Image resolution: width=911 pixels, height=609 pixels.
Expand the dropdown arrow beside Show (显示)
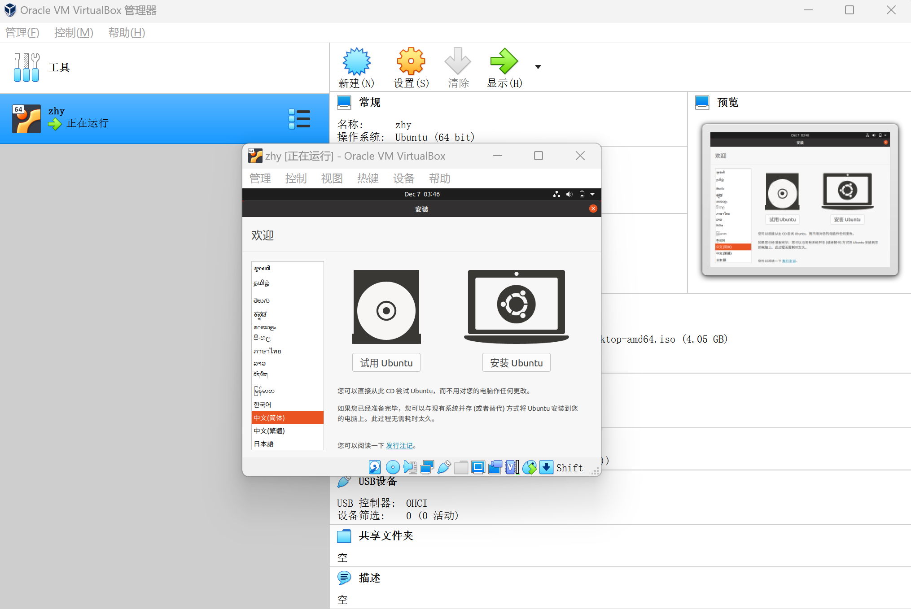538,67
